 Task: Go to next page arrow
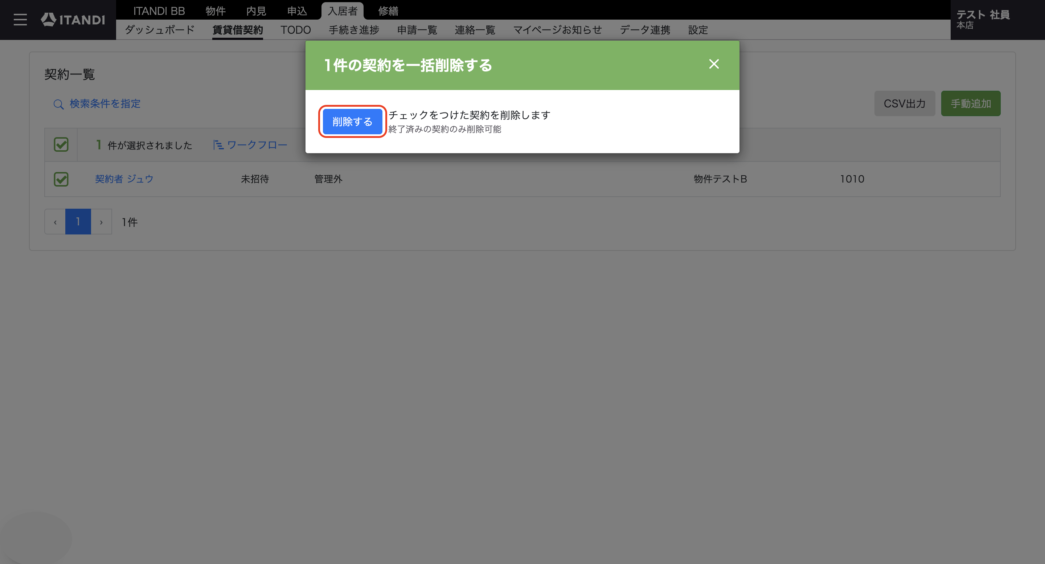[102, 221]
